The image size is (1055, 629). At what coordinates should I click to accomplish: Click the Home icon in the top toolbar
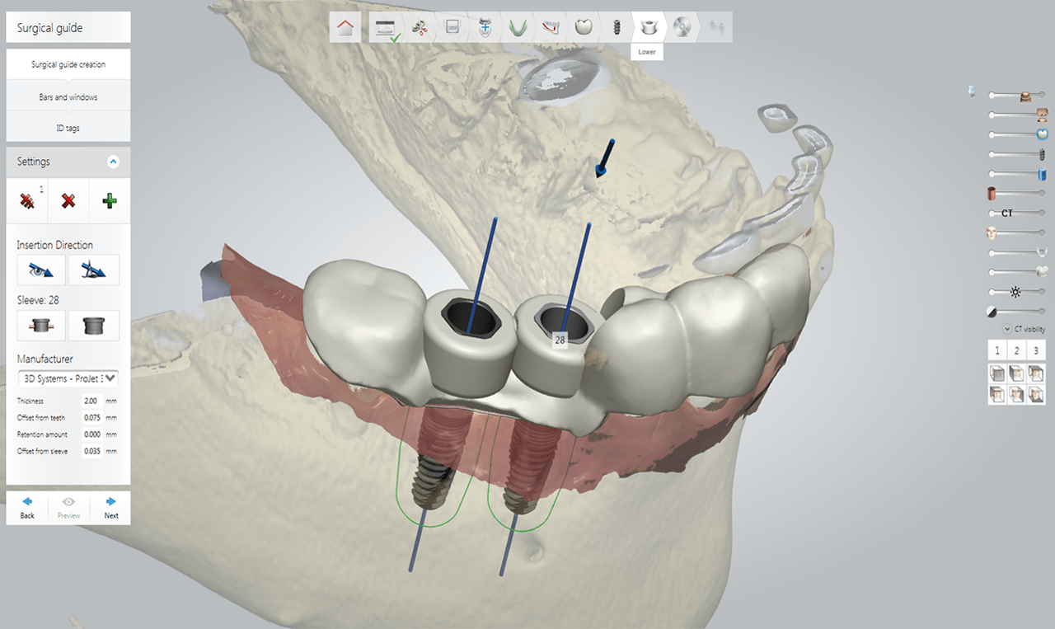[345, 26]
